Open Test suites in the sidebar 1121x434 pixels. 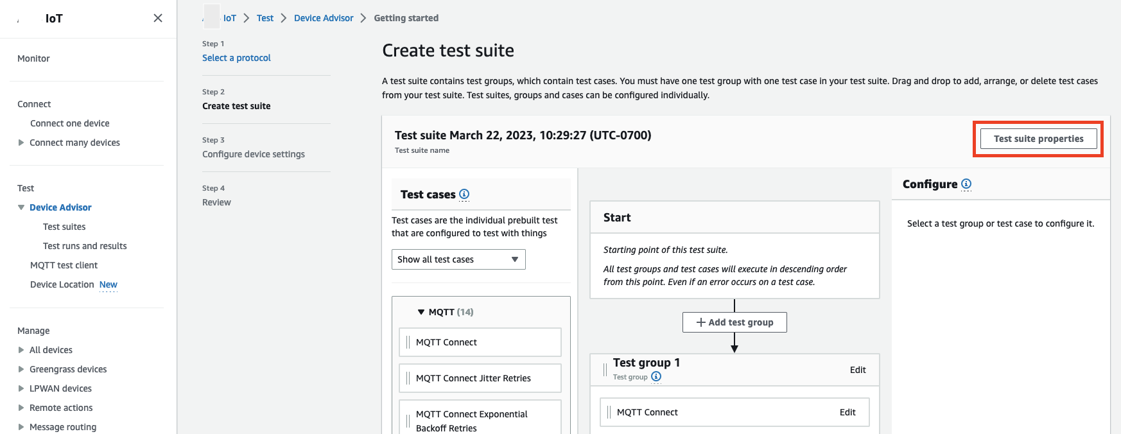[64, 227]
